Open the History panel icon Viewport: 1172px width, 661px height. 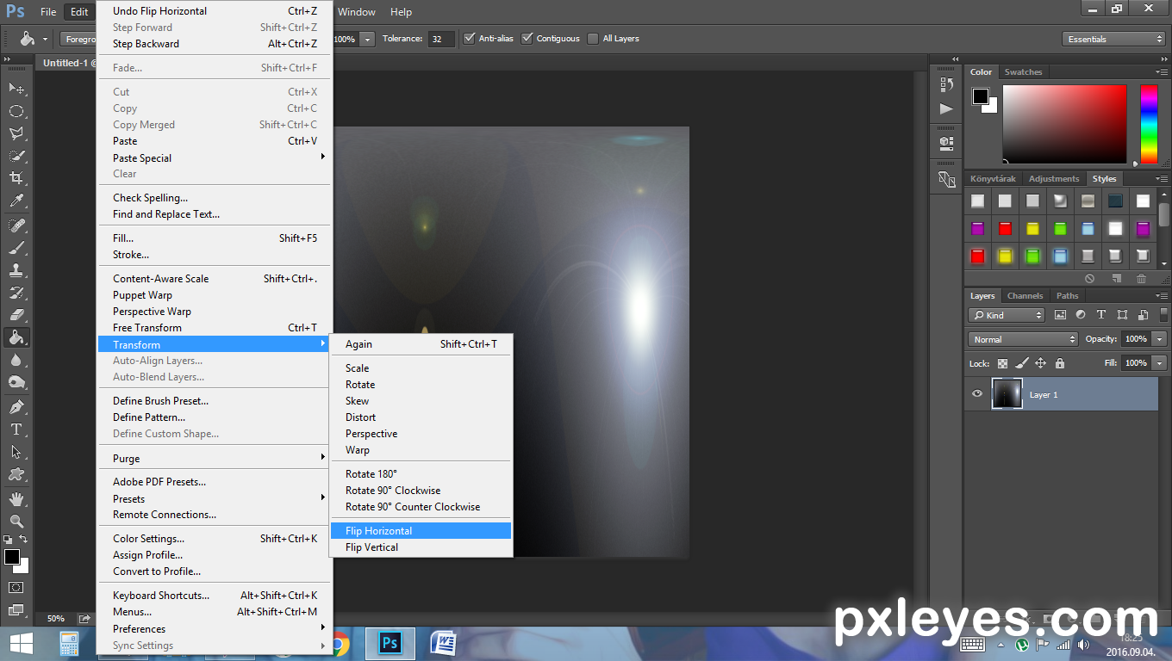(946, 84)
